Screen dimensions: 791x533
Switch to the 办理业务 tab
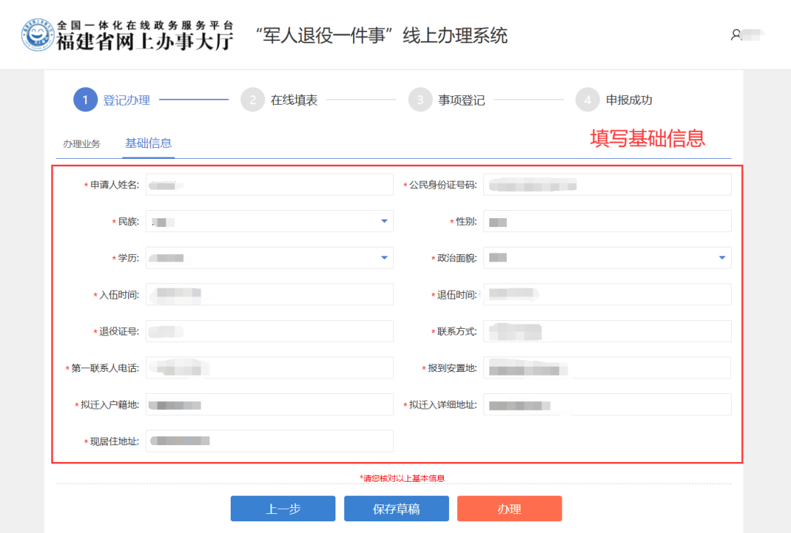[x=81, y=143]
